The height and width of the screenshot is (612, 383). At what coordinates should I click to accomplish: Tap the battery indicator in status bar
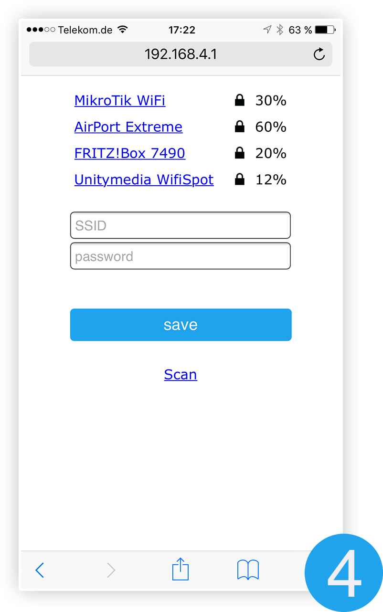tap(325, 30)
